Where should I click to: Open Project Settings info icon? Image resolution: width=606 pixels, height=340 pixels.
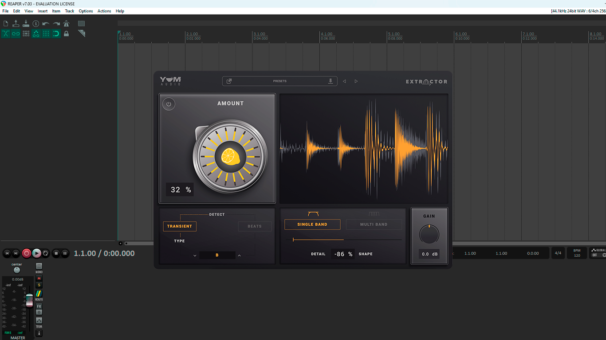tap(36, 23)
